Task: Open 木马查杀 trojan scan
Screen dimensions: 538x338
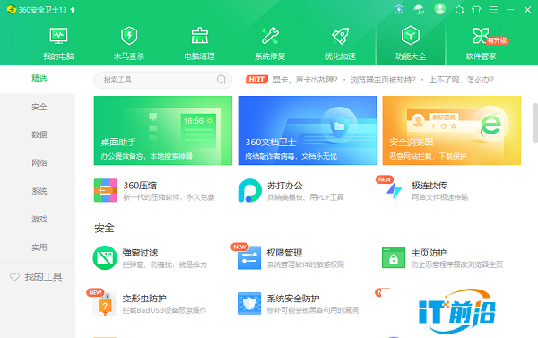Action: coord(129,43)
